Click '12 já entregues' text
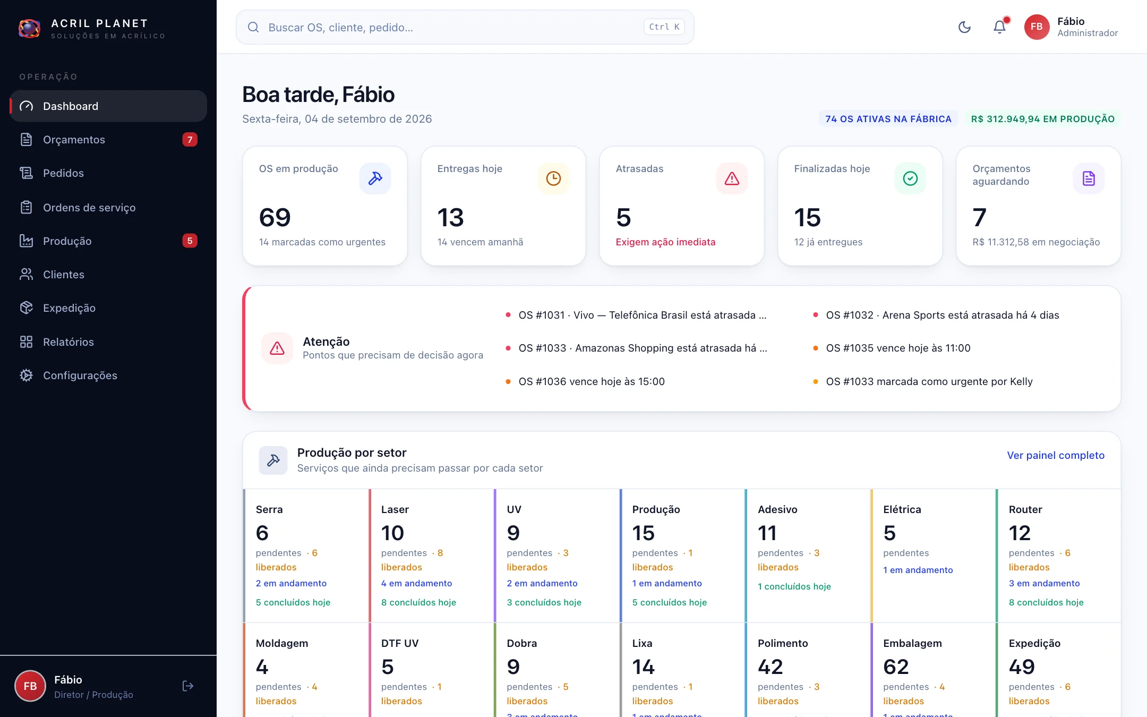 tap(828, 242)
